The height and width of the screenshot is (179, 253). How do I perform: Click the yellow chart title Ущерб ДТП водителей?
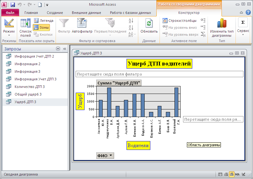[x=159, y=64]
